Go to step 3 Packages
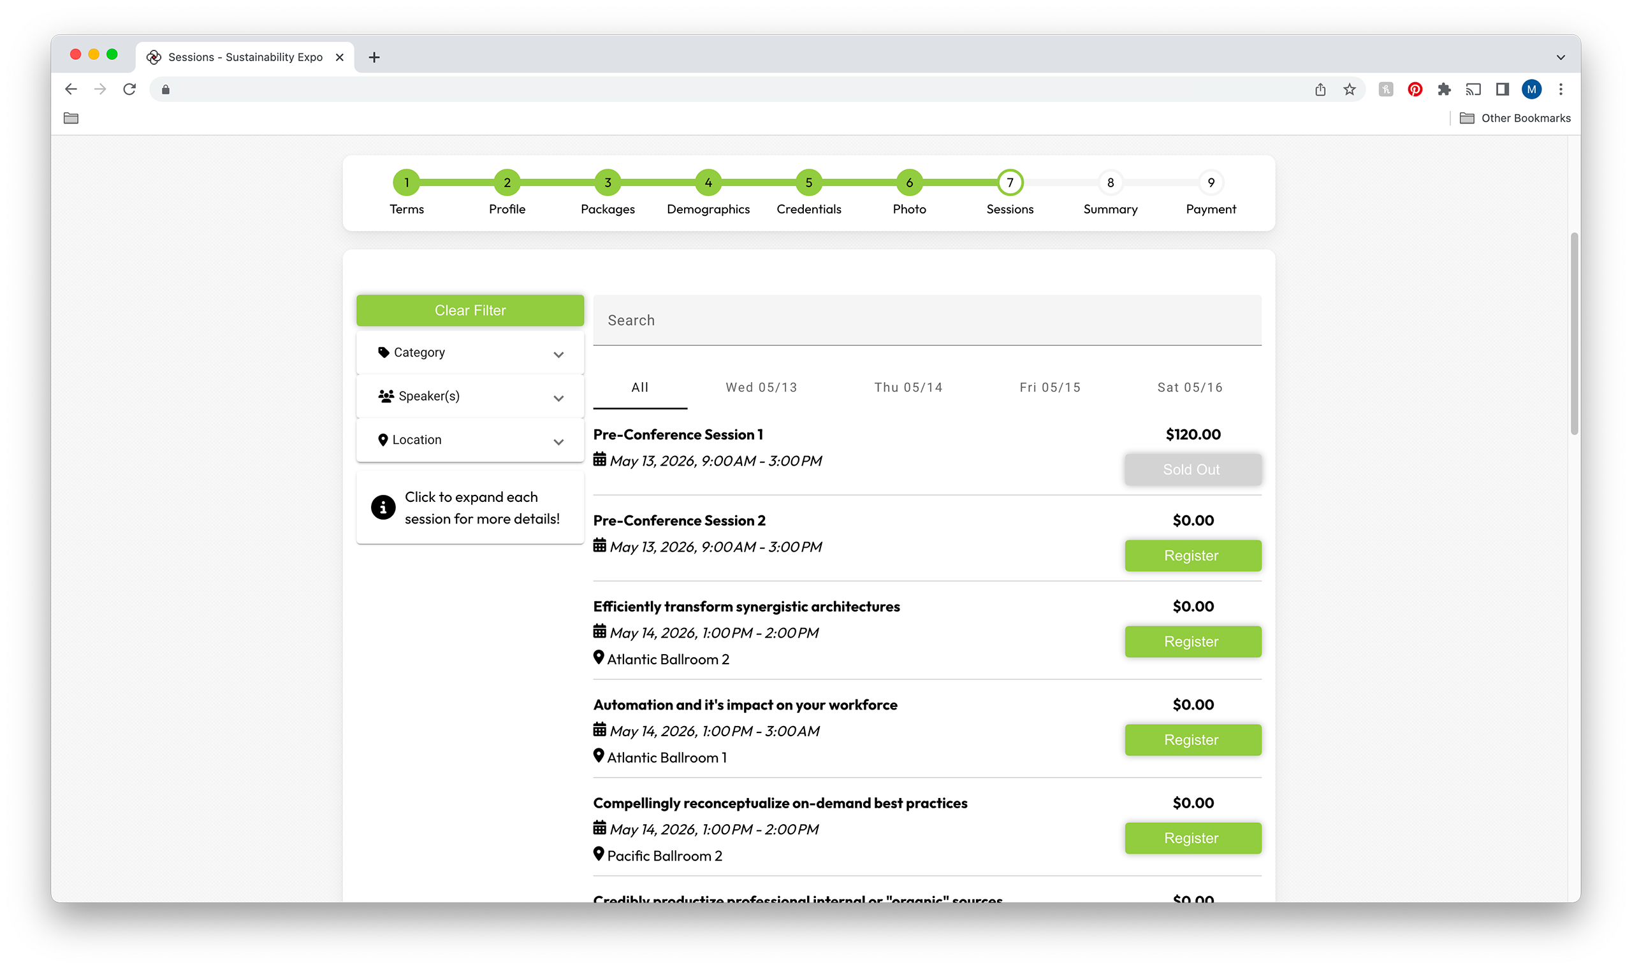Viewport: 1632px width, 970px height. (607, 183)
